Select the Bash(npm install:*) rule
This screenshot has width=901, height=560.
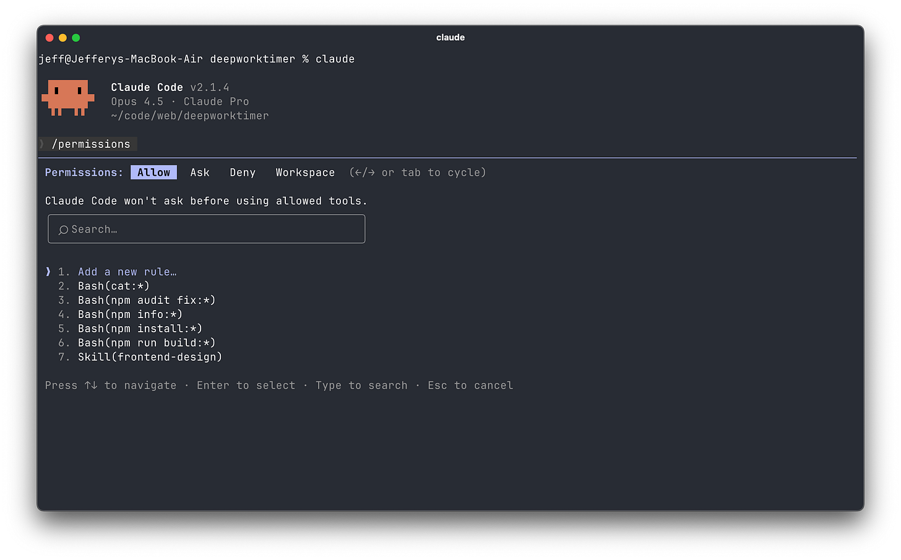point(139,328)
